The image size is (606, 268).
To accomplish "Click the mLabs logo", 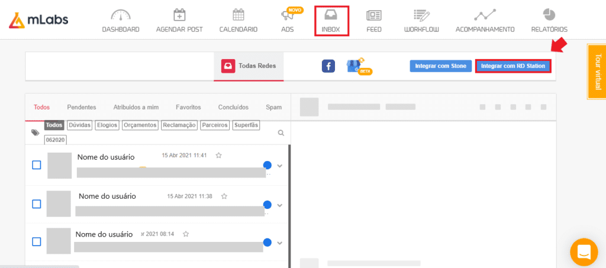I will pos(38,21).
